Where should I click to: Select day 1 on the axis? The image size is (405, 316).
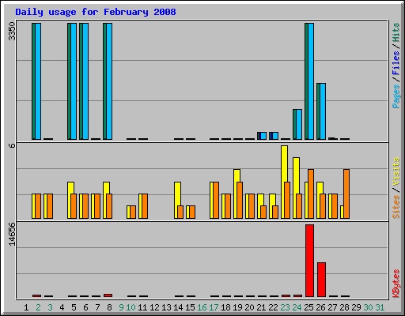coord(26,307)
